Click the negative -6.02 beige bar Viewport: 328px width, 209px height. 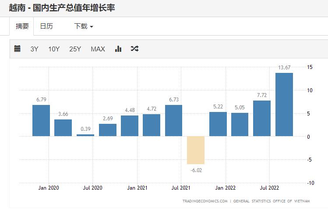(x=195, y=150)
